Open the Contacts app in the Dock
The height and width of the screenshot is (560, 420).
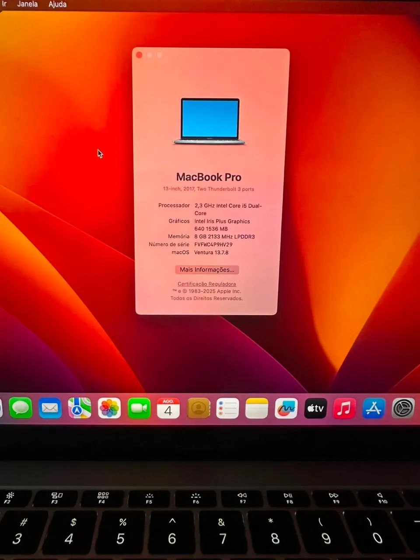[198, 408]
